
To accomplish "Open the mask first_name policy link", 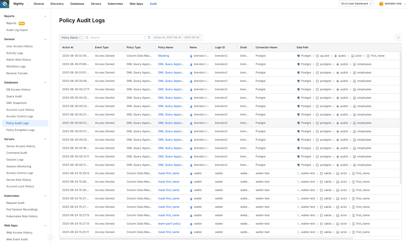I will (168, 173).
